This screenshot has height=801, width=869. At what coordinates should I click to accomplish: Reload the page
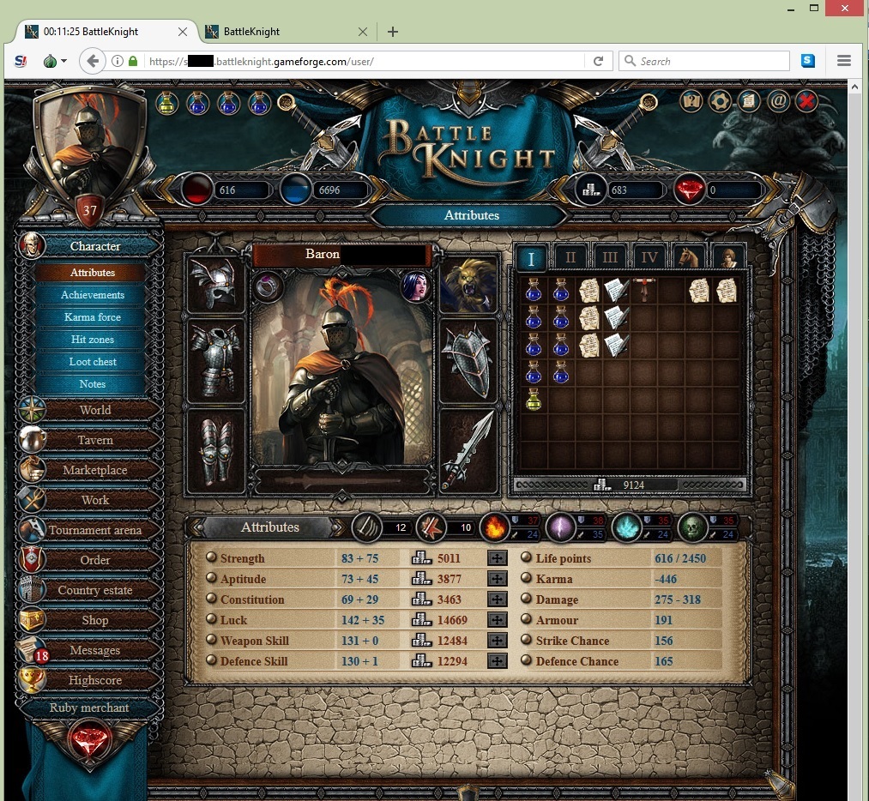pos(598,61)
